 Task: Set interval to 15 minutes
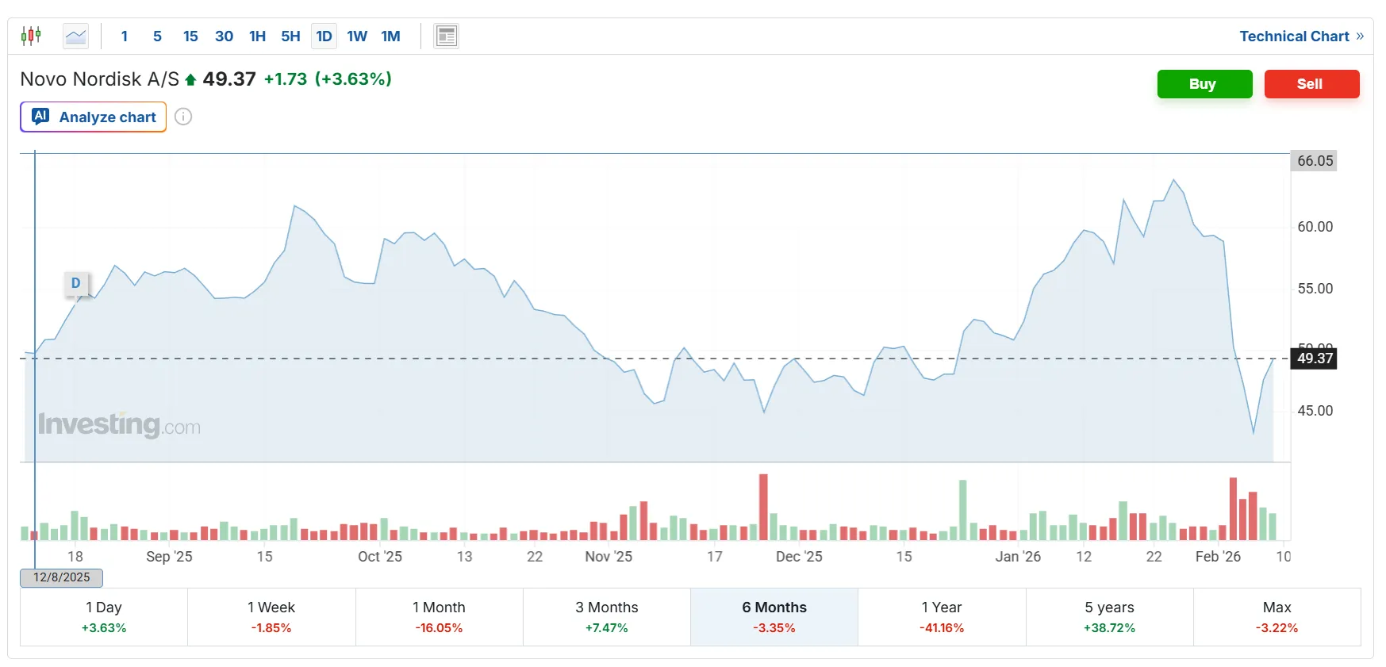(190, 36)
